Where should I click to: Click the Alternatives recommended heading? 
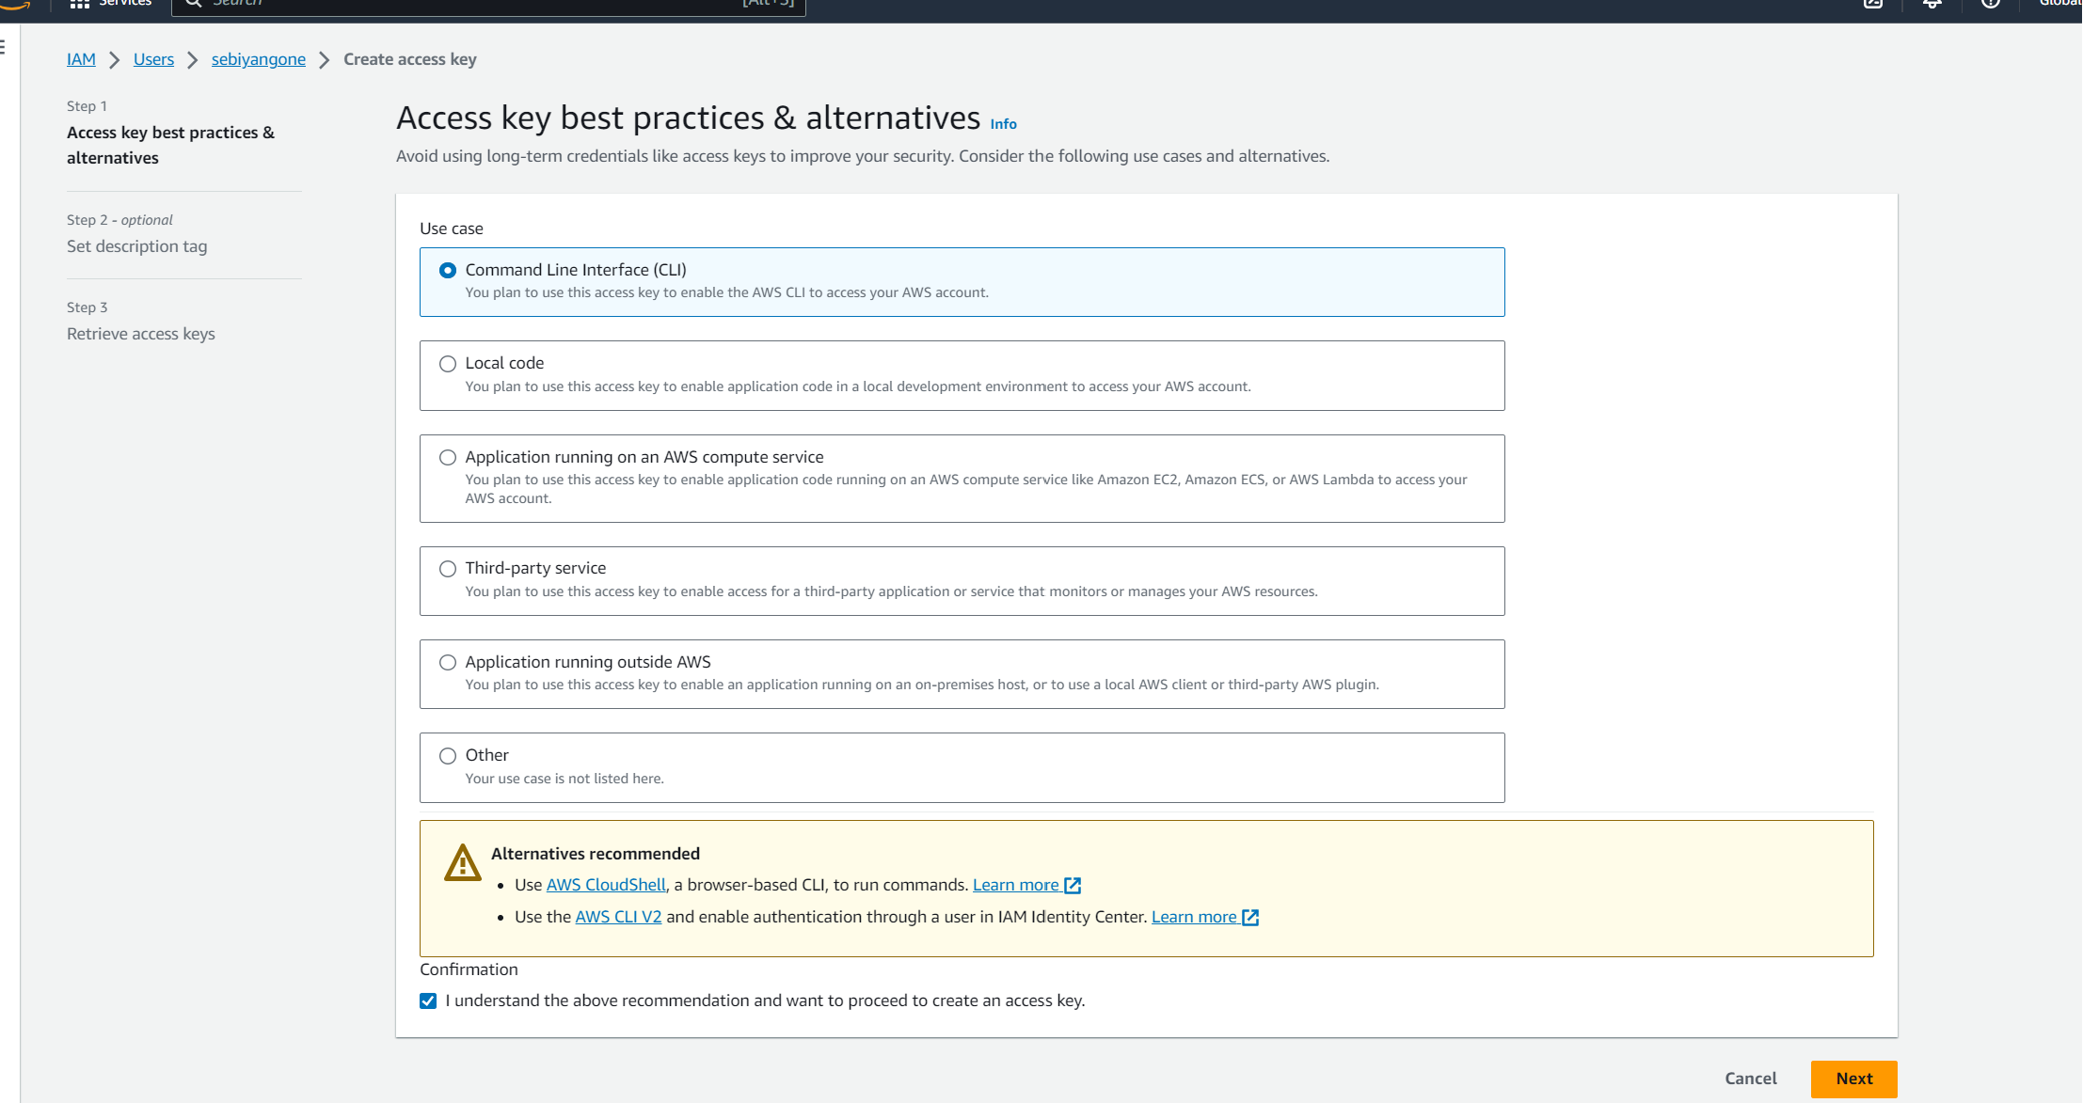(x=595, y=854)
